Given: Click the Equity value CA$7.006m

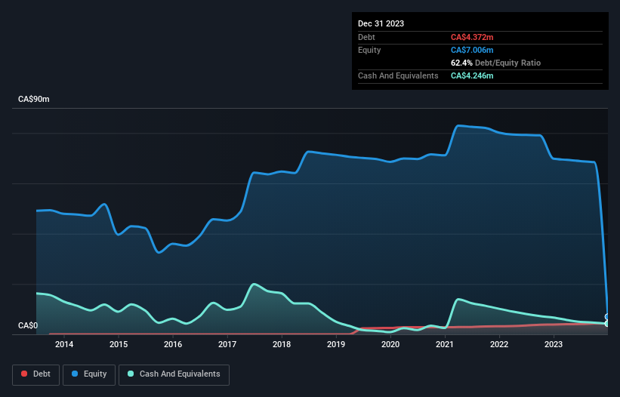Looking at the screenshot, I should (472, 50).
